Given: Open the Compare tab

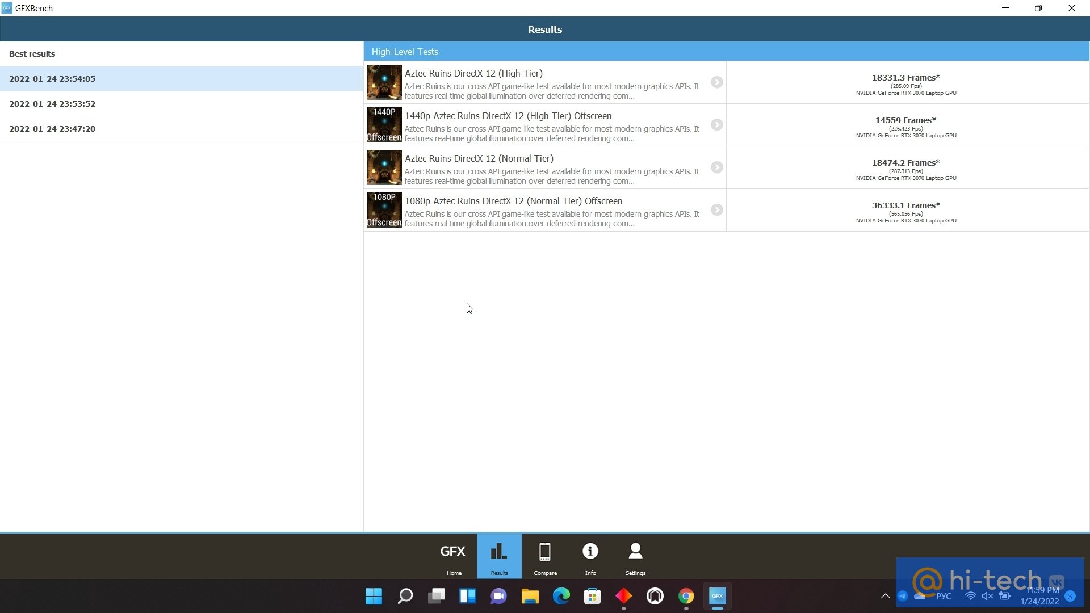Looking at the screenshot, I should pyautogui.click(x=545, y=557).
